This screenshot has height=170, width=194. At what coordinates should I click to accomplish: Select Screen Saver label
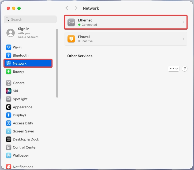coord(24,131)
